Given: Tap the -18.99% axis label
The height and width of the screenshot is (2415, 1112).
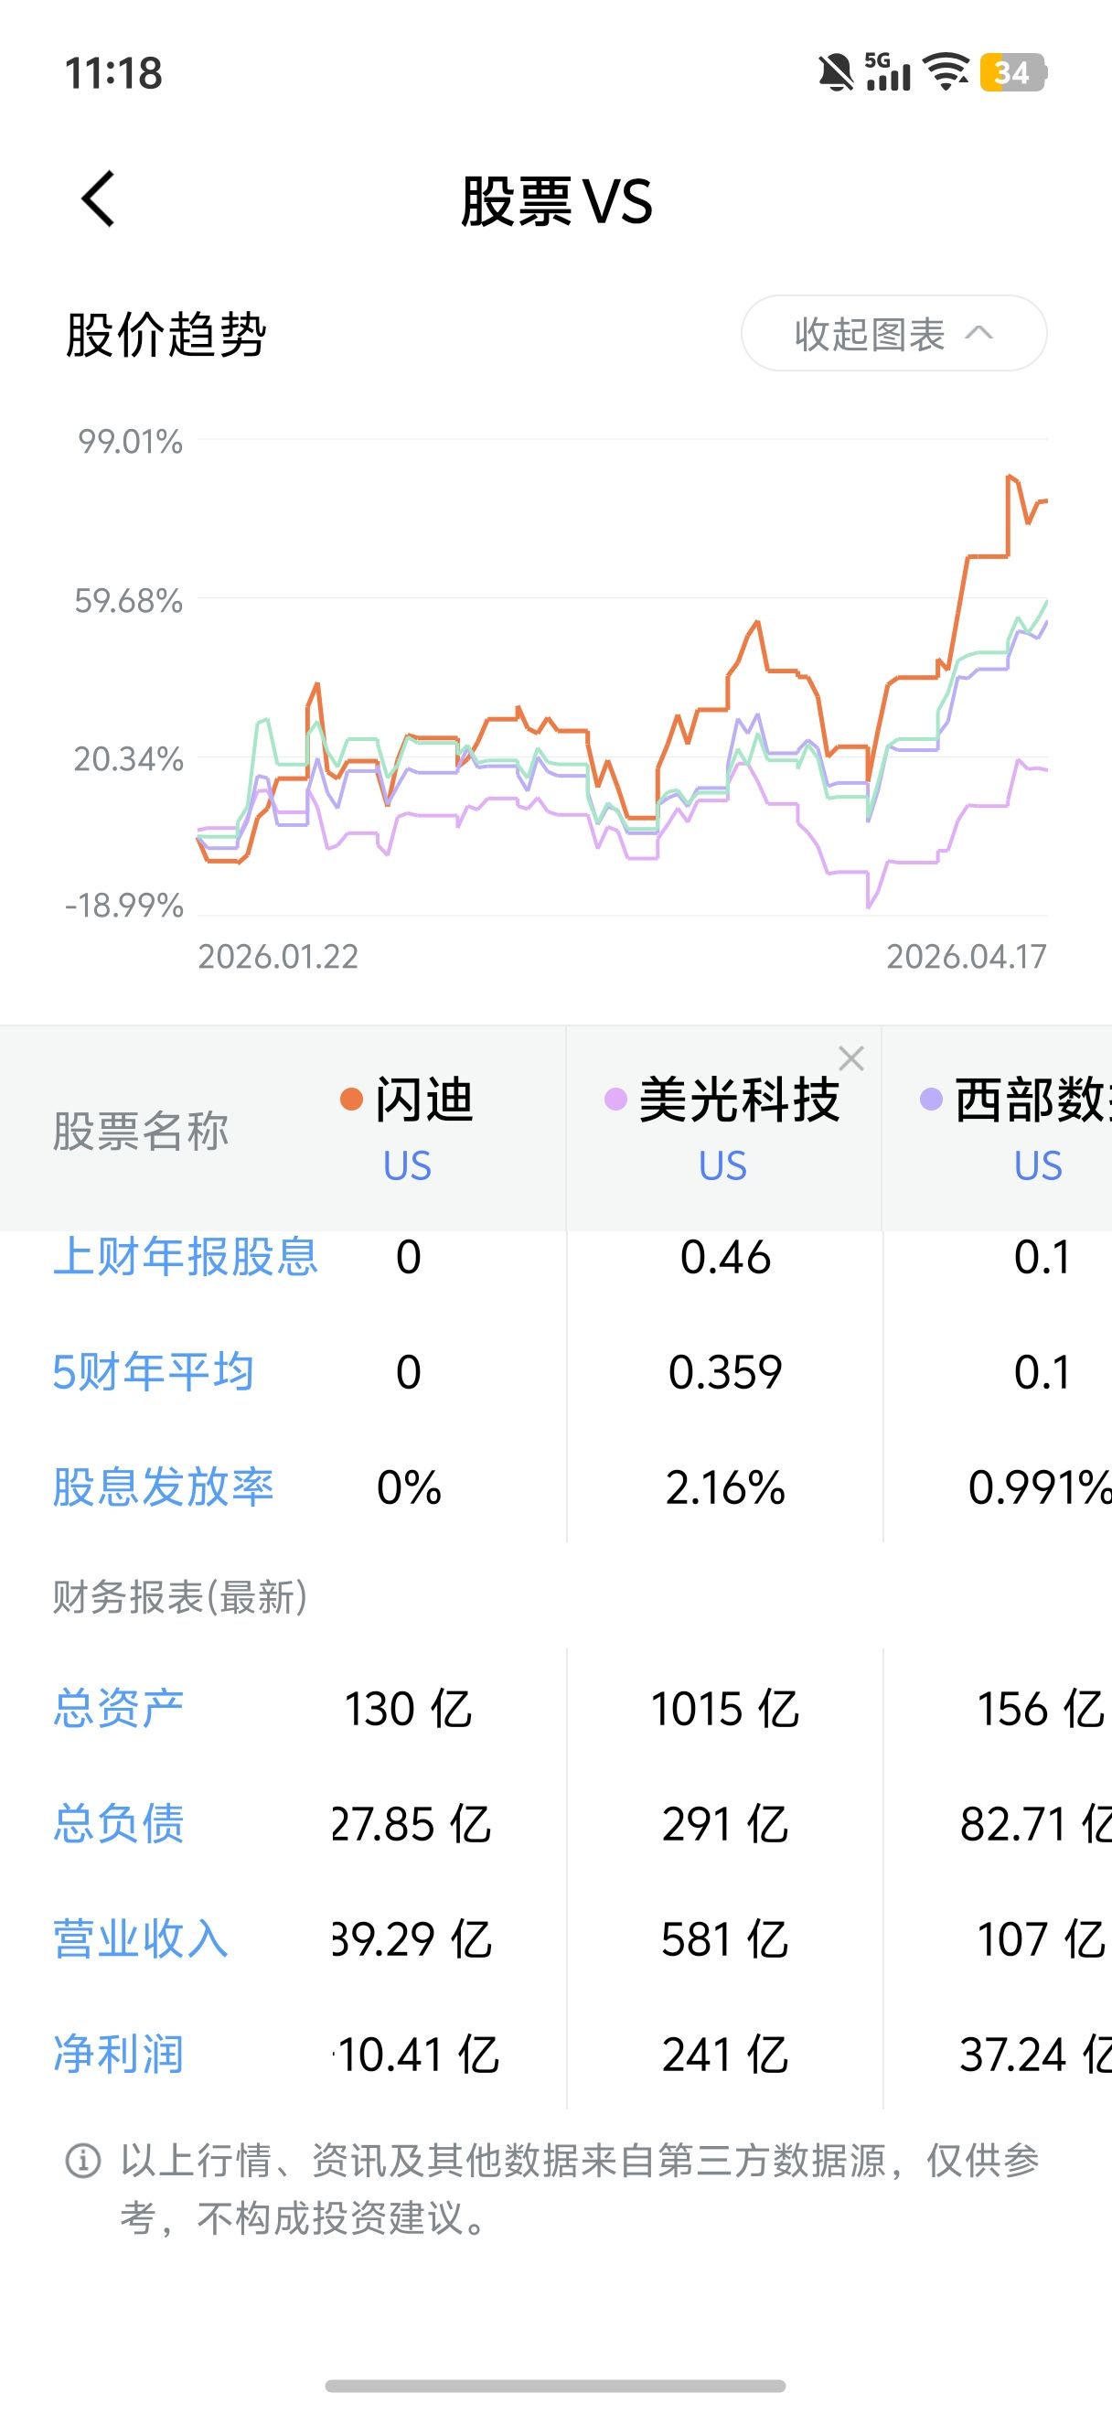Looking at the screenshot, I should click(123, 906).
